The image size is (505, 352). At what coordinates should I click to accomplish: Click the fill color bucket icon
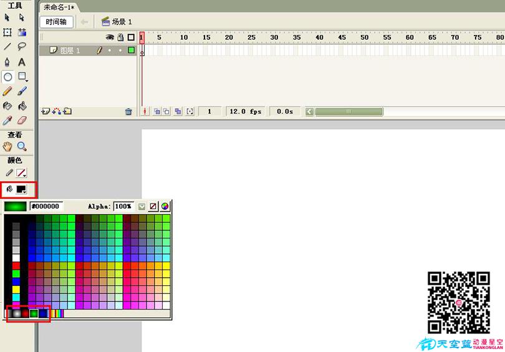(x=9, y=189)
